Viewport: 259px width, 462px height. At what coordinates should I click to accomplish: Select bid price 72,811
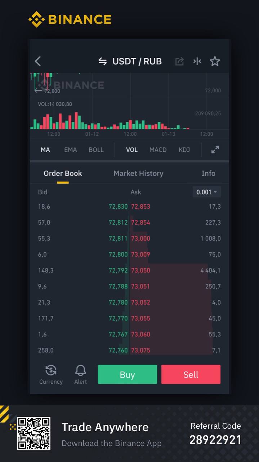coord(118,239)
